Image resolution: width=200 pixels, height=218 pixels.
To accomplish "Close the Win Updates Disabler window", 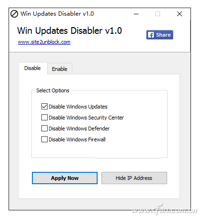I will point(180,14).
